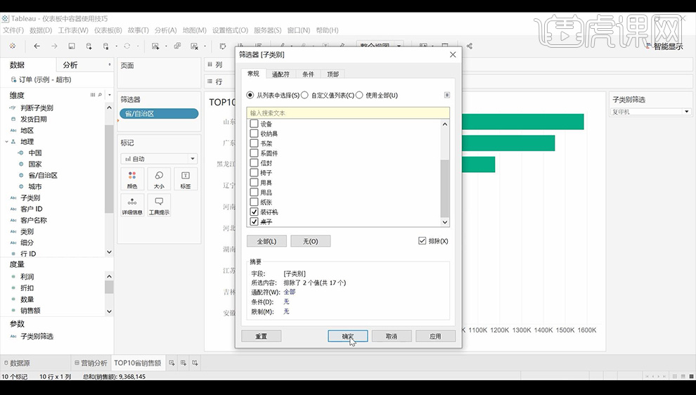Click the 无(O) button

pyautogui.click(x=311, y=241)
